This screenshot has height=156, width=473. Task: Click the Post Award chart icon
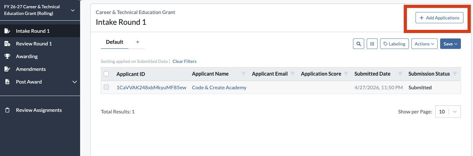pyautogui.click(x=7, y=82)
